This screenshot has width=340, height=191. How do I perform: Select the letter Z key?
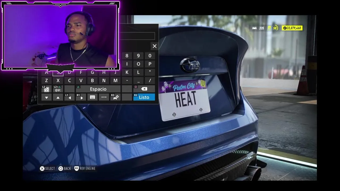pyautogui.click(x=46, y=81)
